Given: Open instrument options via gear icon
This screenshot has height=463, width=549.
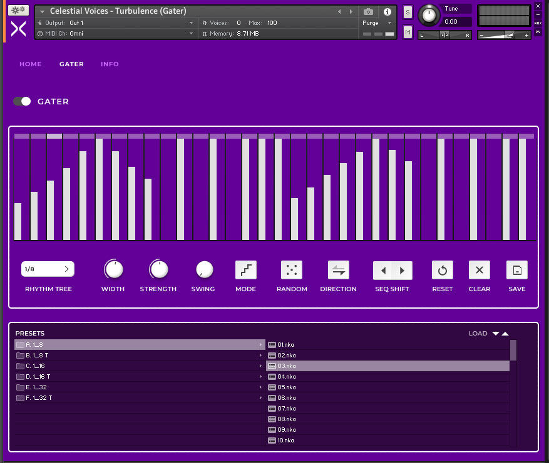Looking at the screenshot, I should [18, 10].
